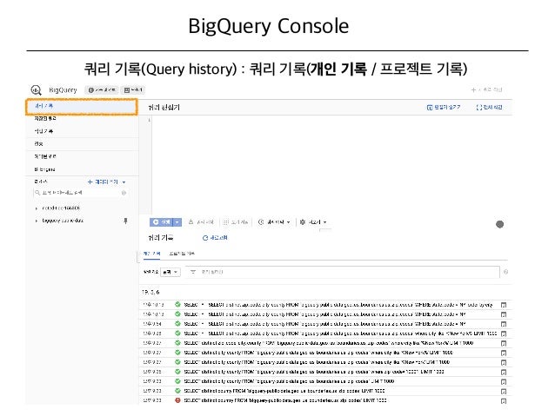The height and width of the screenshot is (416, 555).
Task: Open the dropdown arrow beside Run button
Action: 177,222
